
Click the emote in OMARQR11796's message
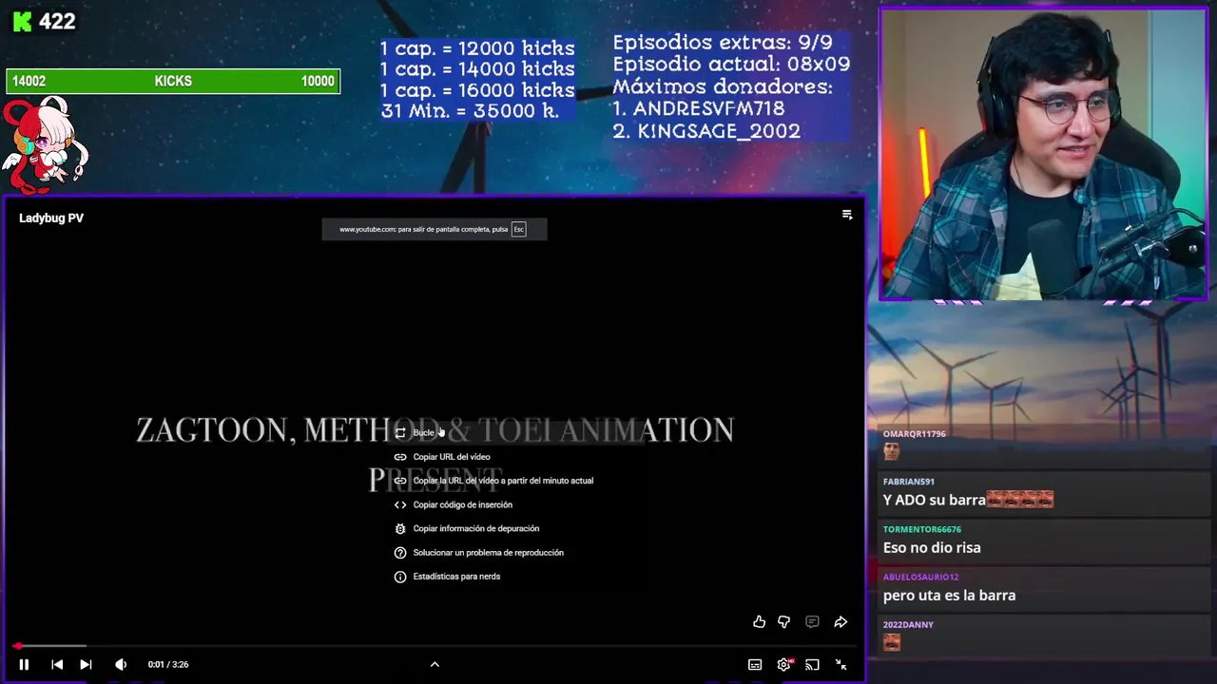point(892,452)
